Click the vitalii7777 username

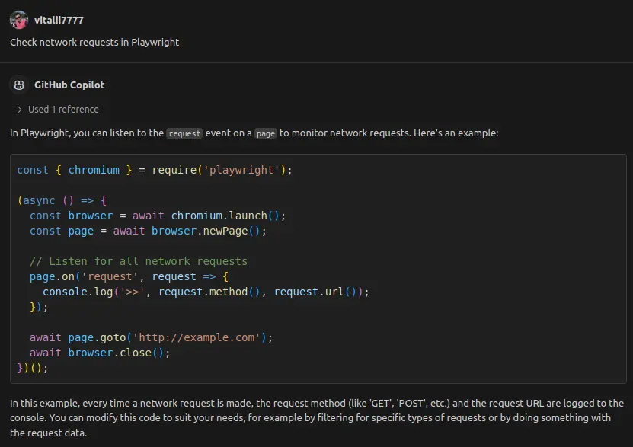[x=59, y=20]
